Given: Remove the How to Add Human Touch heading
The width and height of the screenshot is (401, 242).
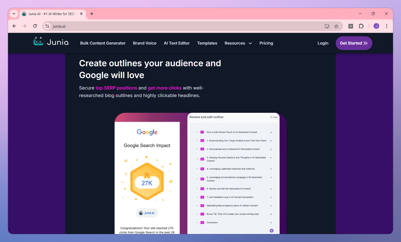Looking at the screenshot, I should click(x=271, y=132).
